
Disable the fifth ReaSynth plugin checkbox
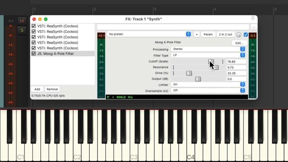point(34,48)
